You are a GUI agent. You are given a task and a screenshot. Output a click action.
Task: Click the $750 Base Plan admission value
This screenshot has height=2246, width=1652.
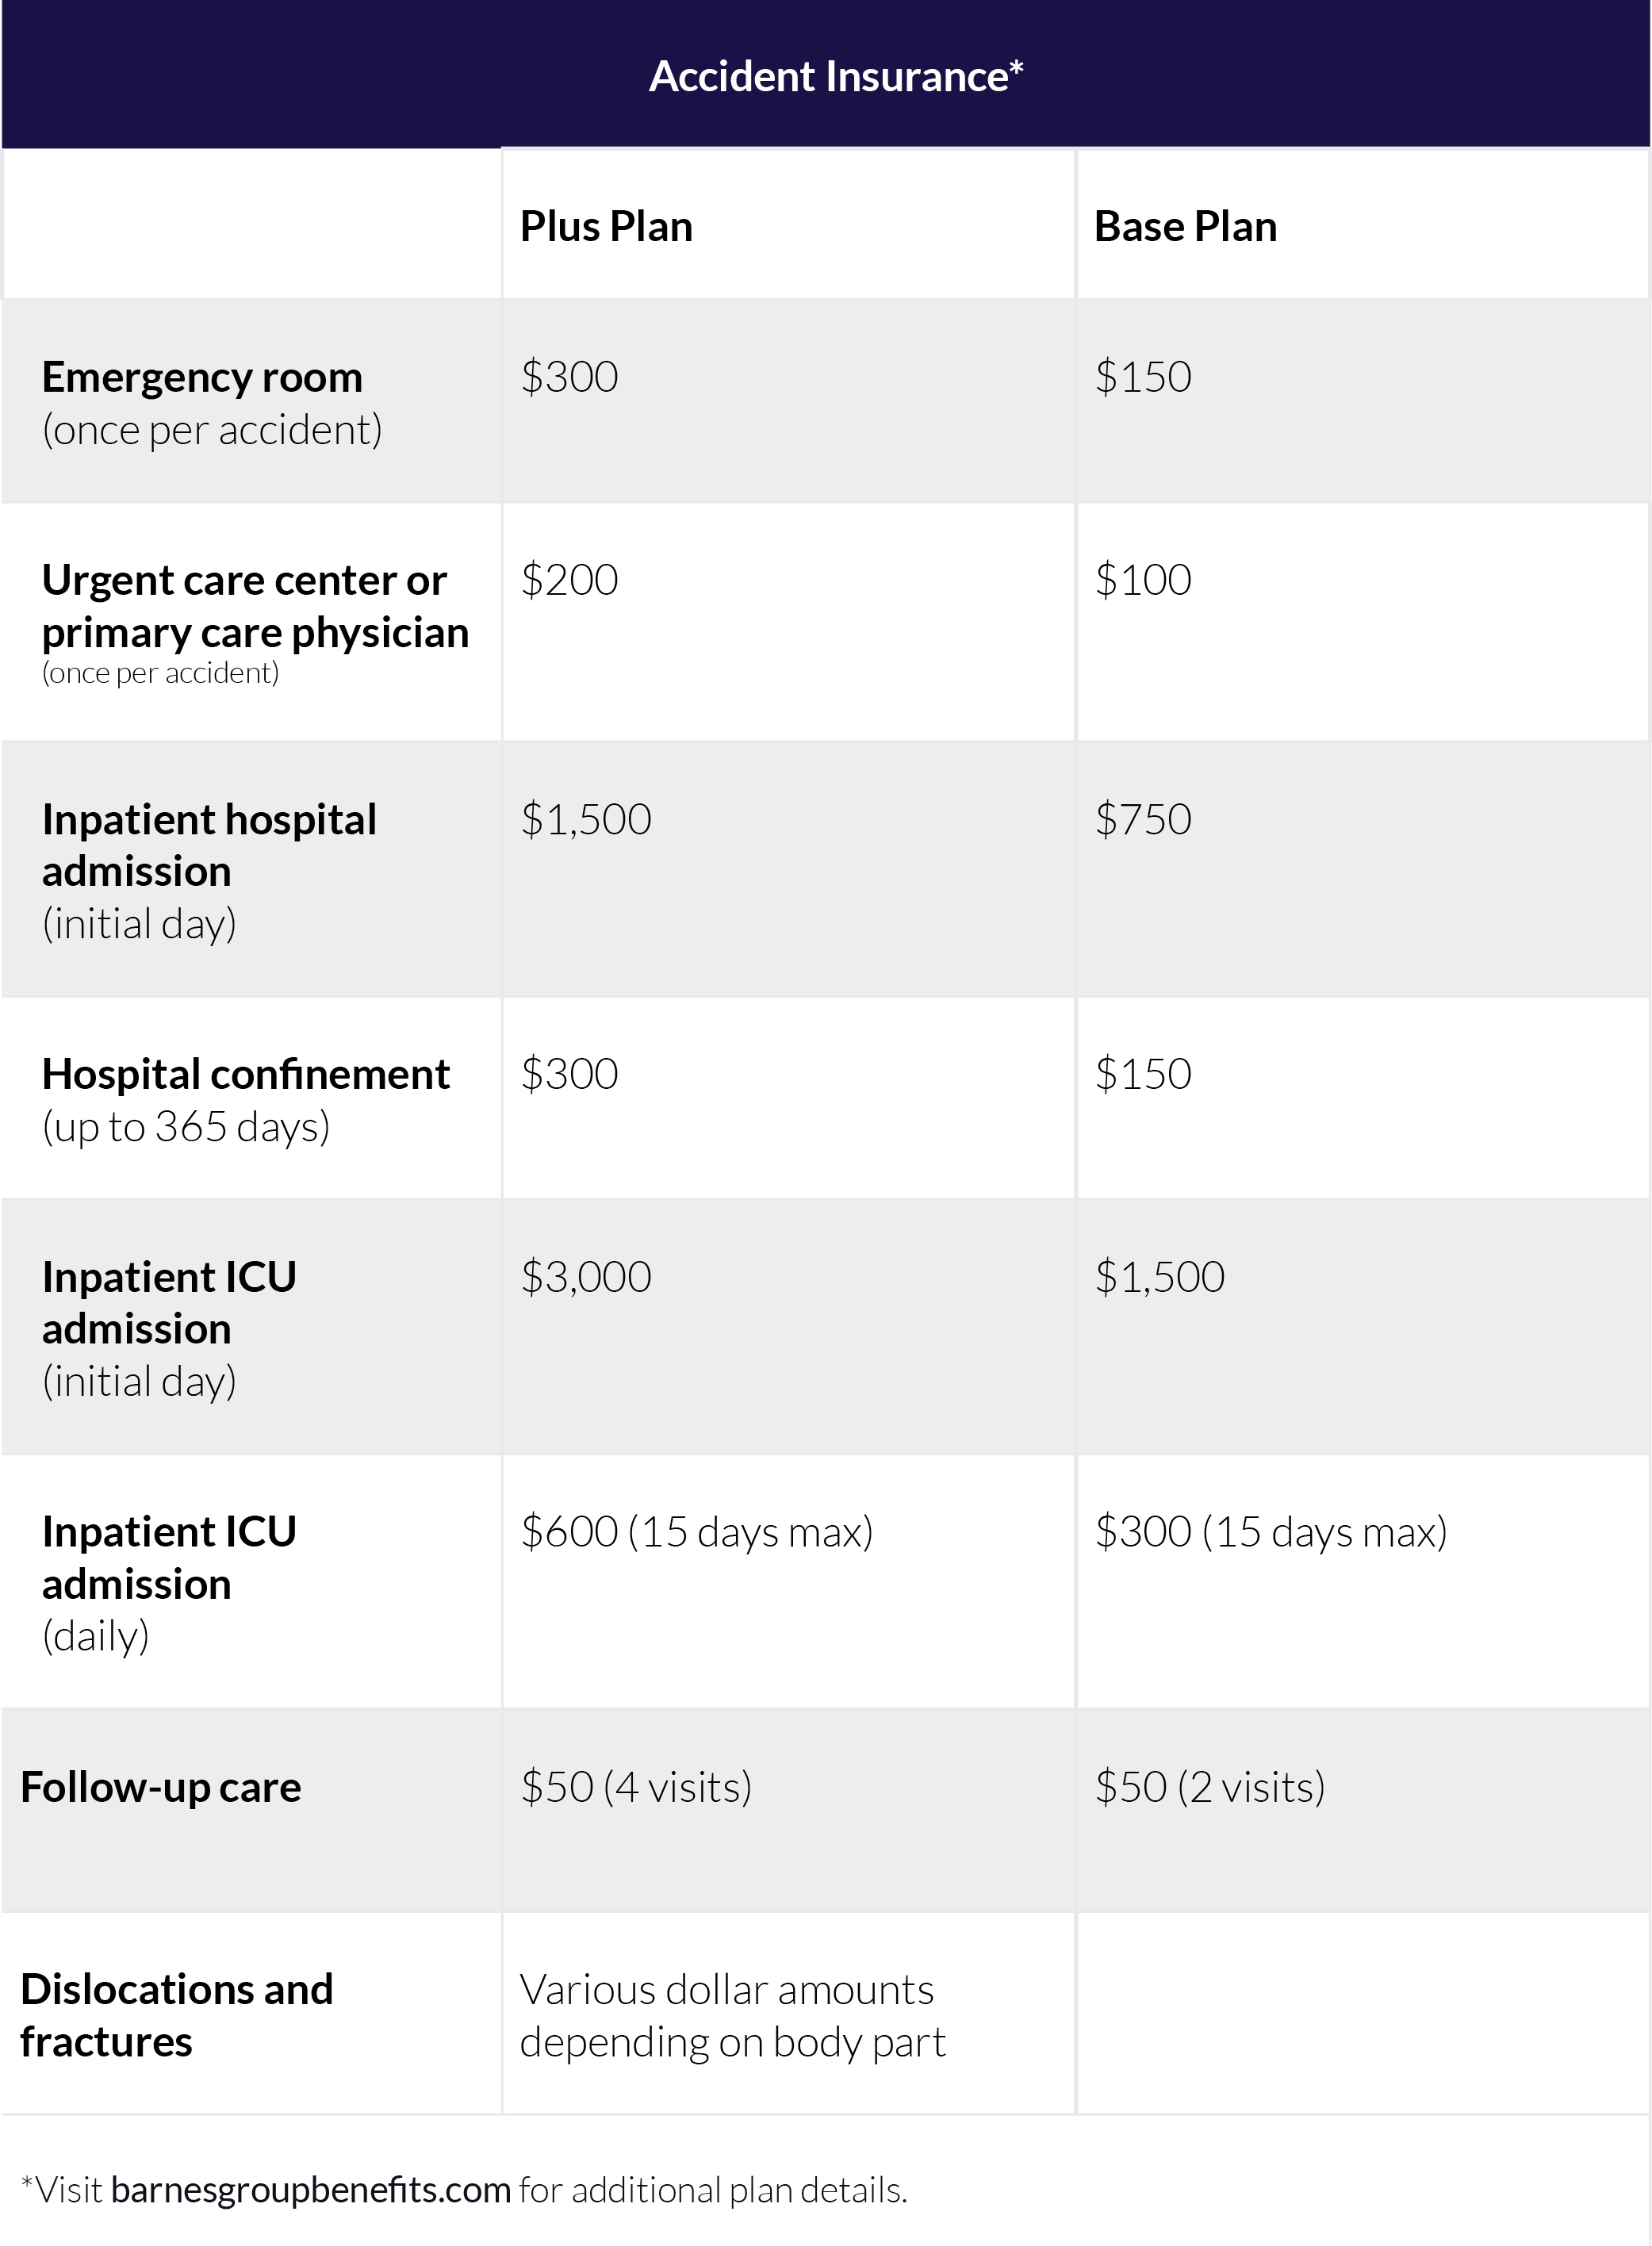(x=1143, y=820)
